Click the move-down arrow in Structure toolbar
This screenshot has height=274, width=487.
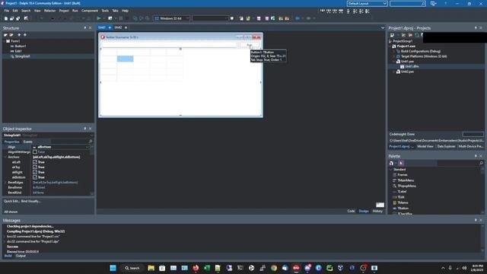25,35
